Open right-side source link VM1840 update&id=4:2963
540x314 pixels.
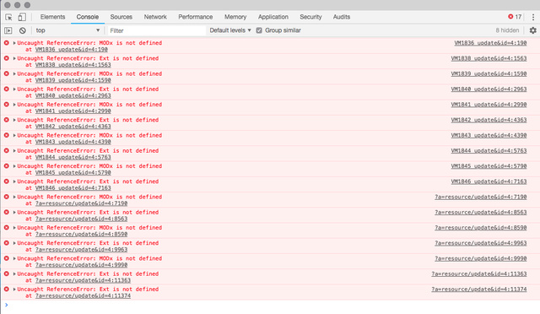489,89
